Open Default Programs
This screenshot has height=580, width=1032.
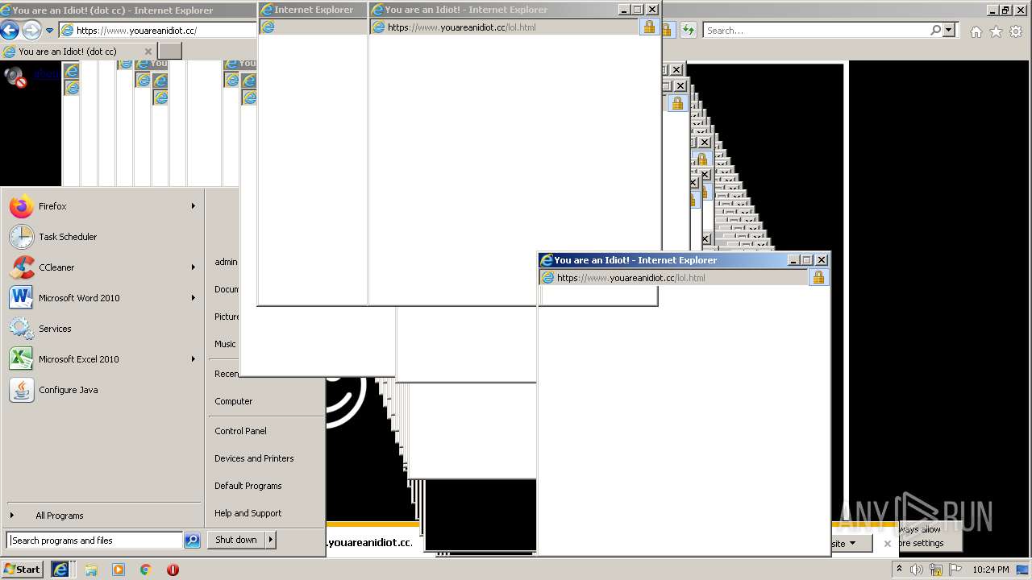(248, 486)
